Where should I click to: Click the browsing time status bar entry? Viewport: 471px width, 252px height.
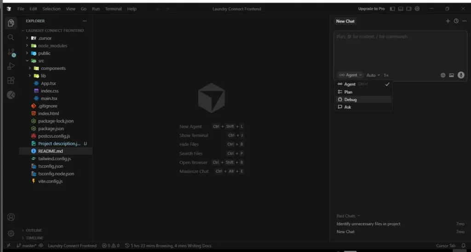pyautogui.click(x=168, y=246)
